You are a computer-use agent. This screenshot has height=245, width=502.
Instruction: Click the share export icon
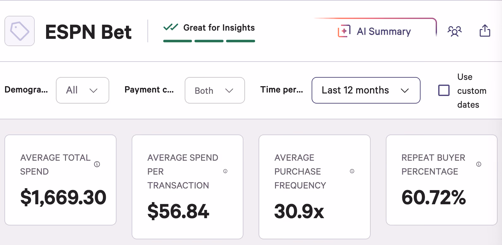click(x=485, y=31)
